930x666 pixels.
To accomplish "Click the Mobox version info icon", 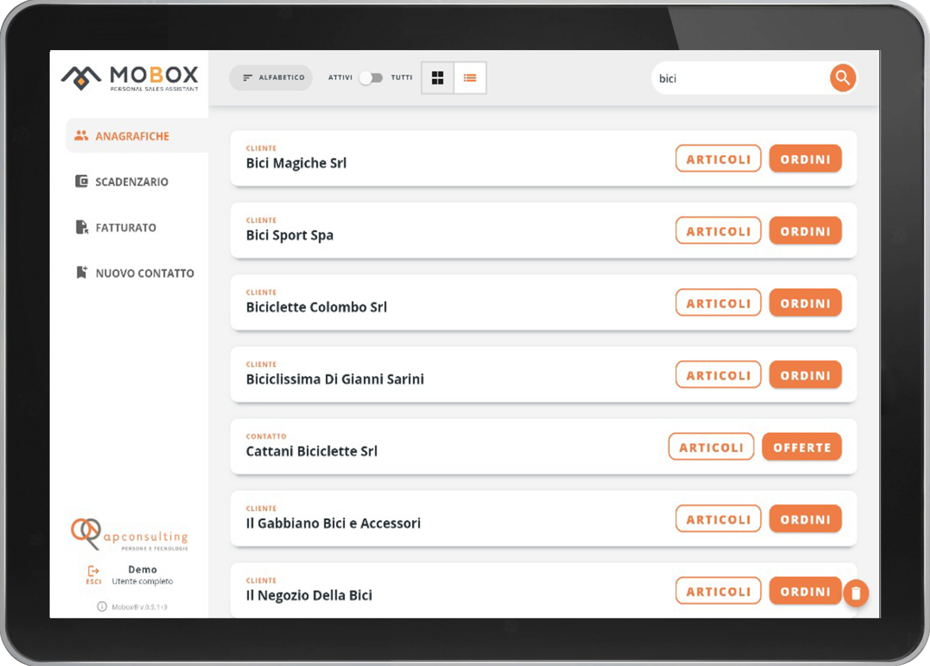I will [102, 607].
